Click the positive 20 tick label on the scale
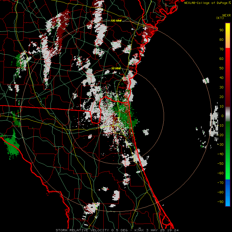 [221, 97]
